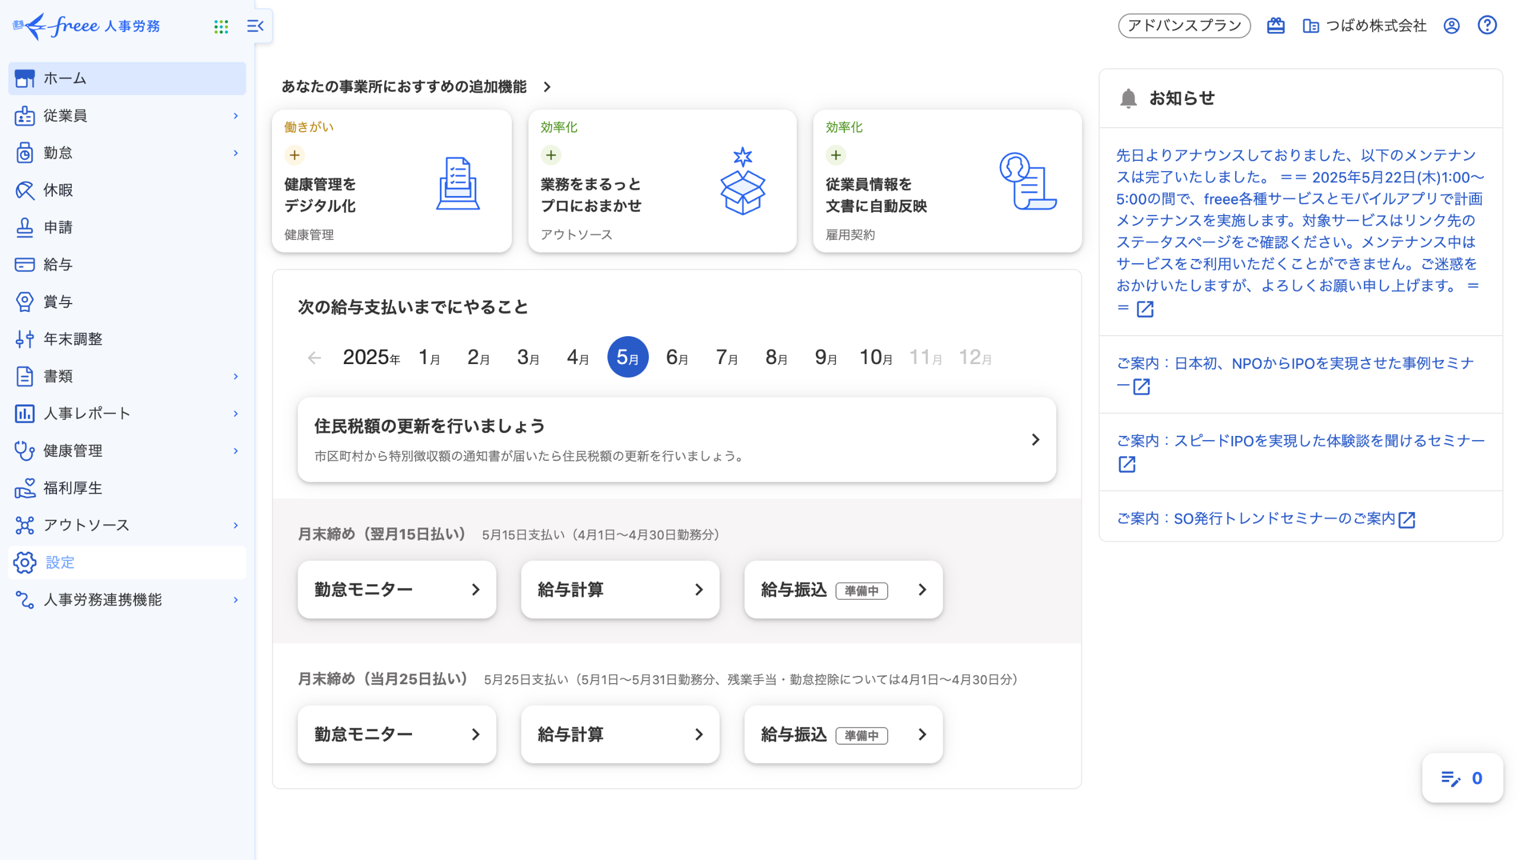Open external link icon of maintenance notice
This screenshot has width=1520, height=860.
click(1145, 309)
